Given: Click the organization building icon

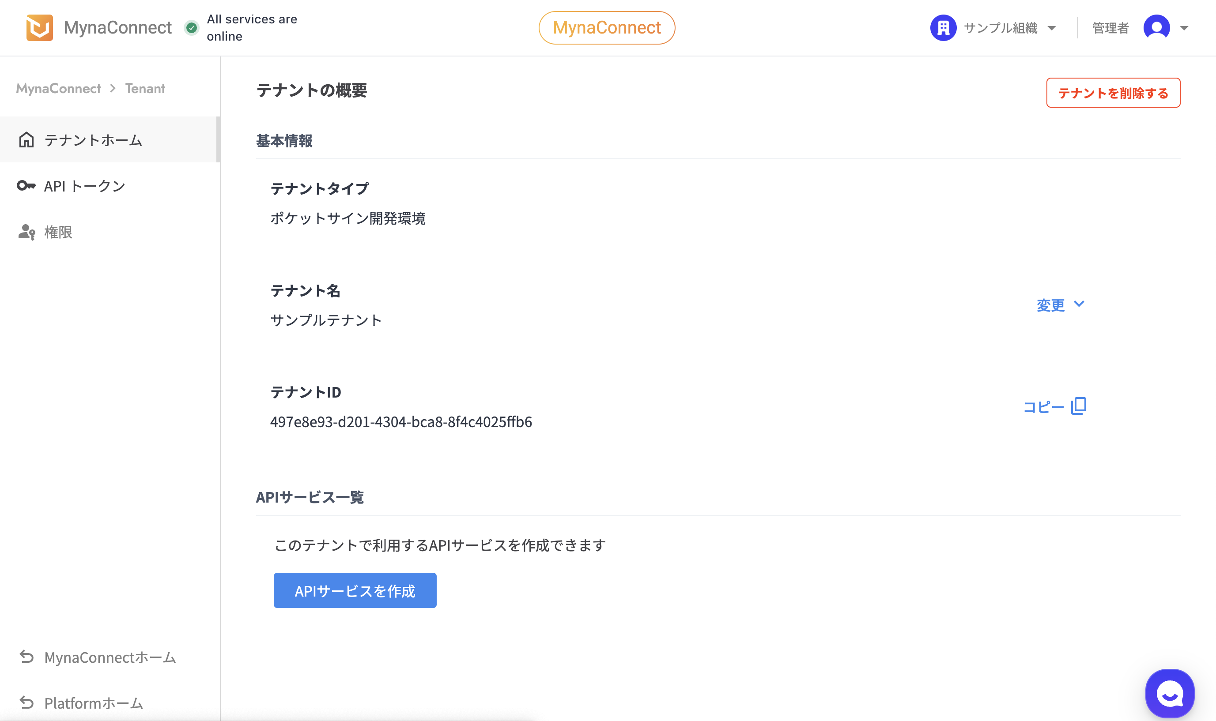Looking at the screenshot, I should point(943,28).
